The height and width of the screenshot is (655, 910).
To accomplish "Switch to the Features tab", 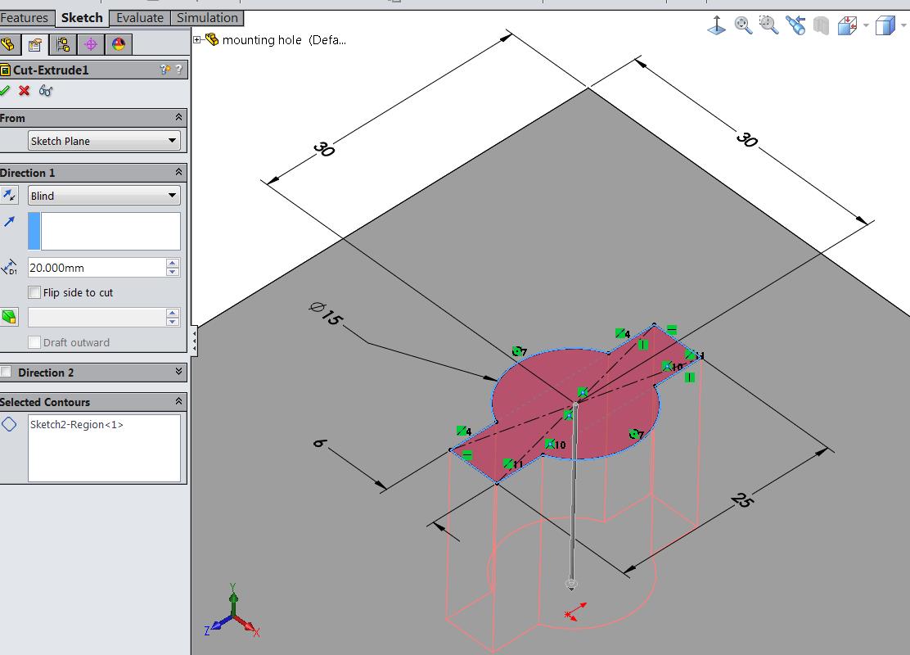I will (x=25, y=17).
